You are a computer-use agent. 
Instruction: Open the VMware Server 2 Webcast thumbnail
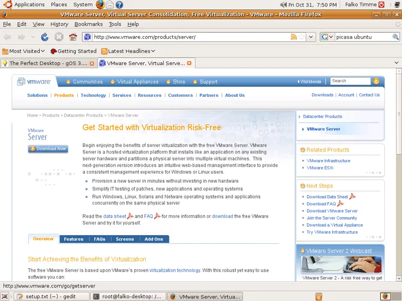pyautogui.click(x=341, y=265)
